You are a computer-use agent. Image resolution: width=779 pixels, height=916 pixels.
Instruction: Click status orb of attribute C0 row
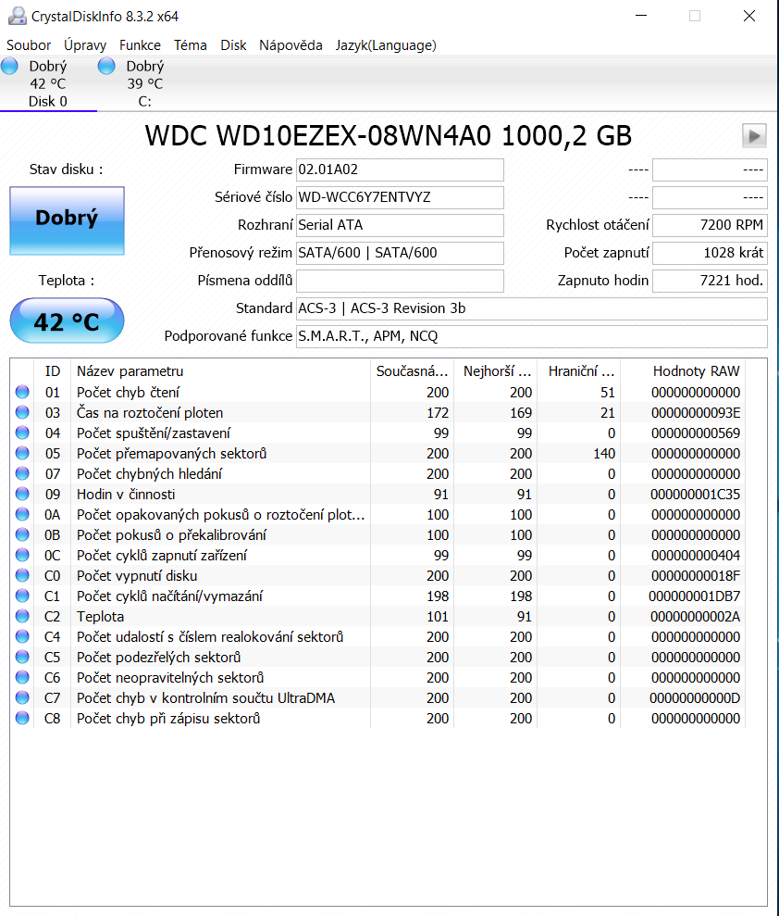22,575
